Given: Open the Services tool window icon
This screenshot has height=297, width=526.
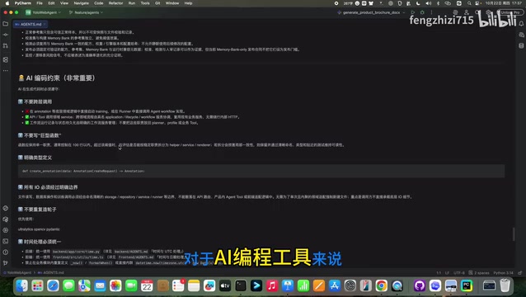Looking at the screenshot, I should point(6,230).
